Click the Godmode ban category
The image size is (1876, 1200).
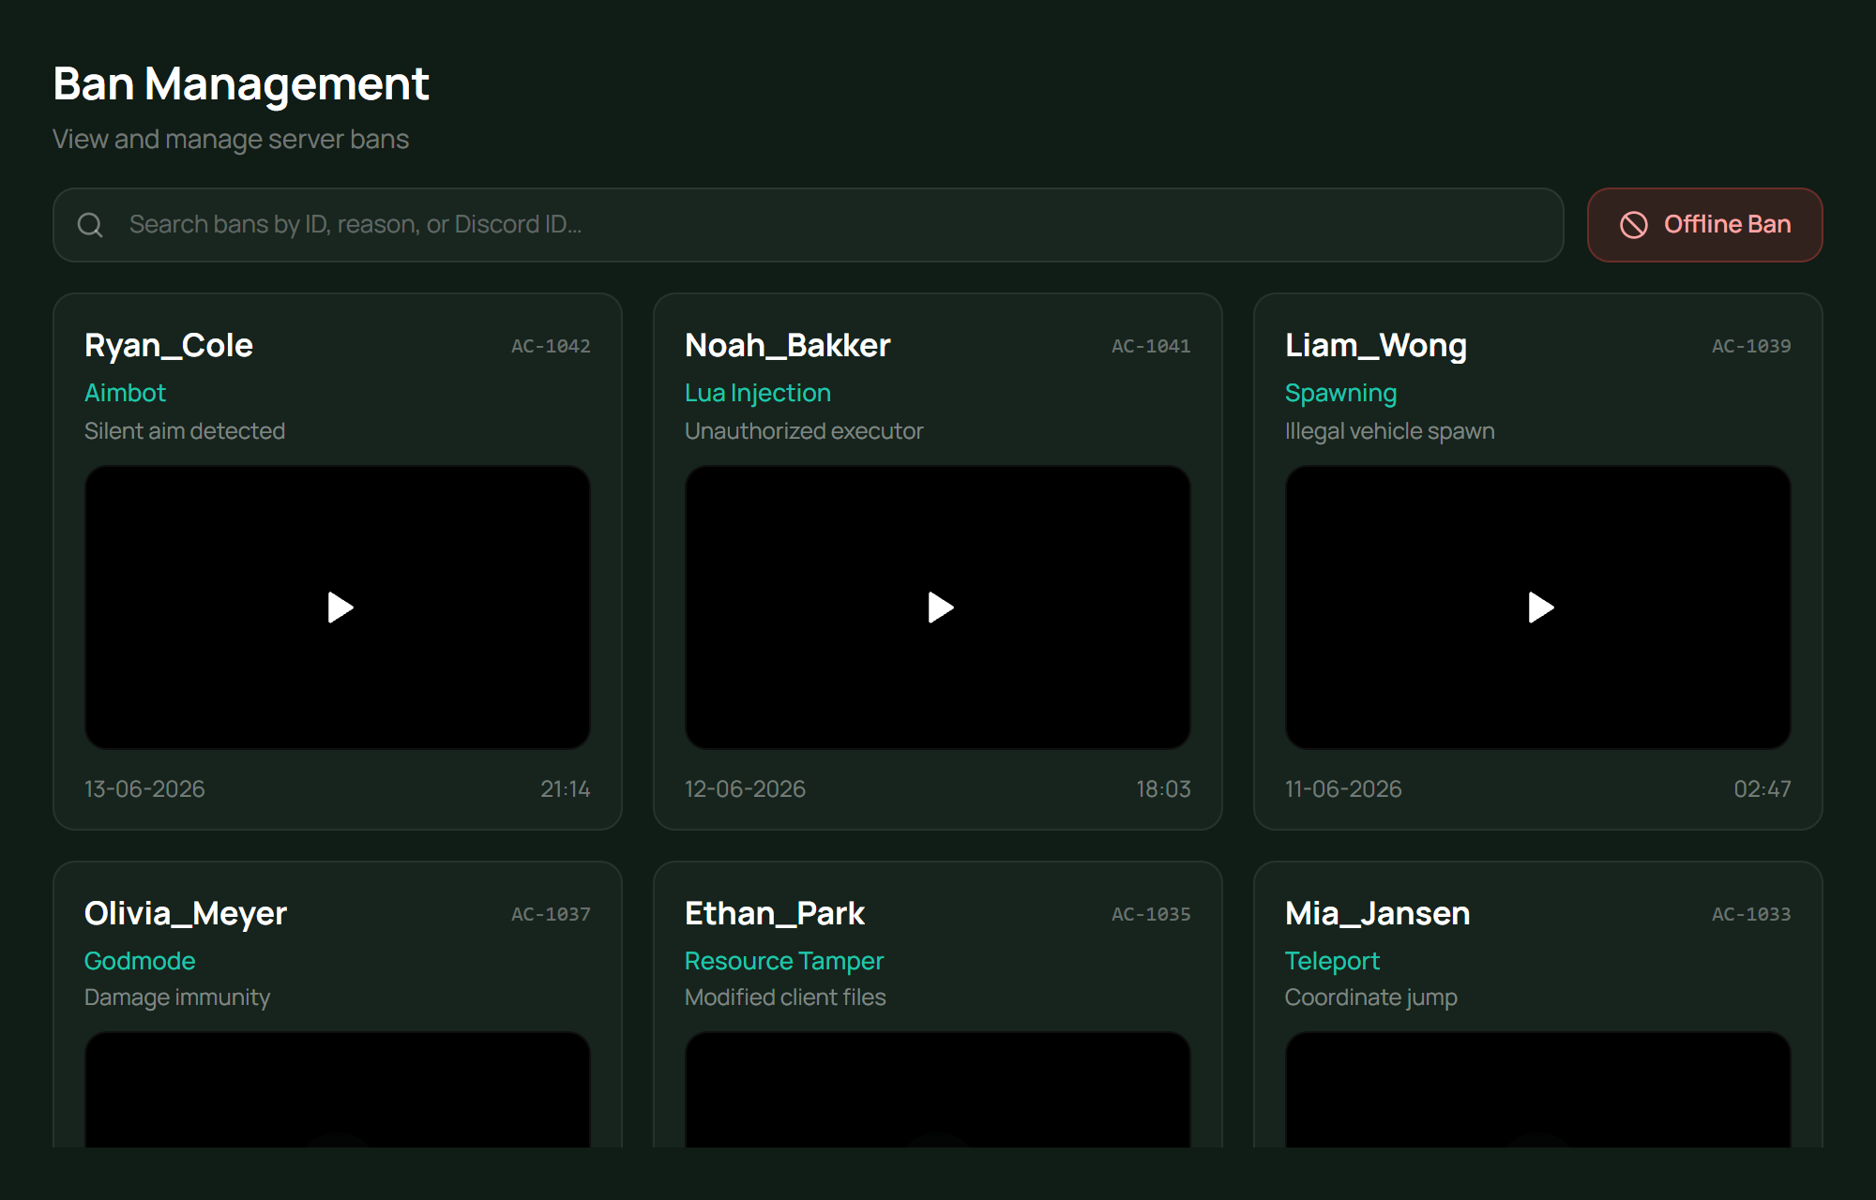pyautogui.click(x=140, y=961)
